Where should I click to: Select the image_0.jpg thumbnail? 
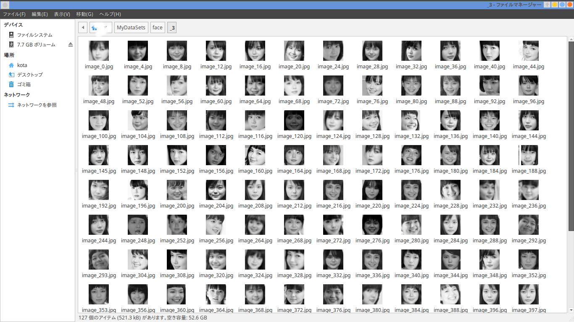coord(98,50)
